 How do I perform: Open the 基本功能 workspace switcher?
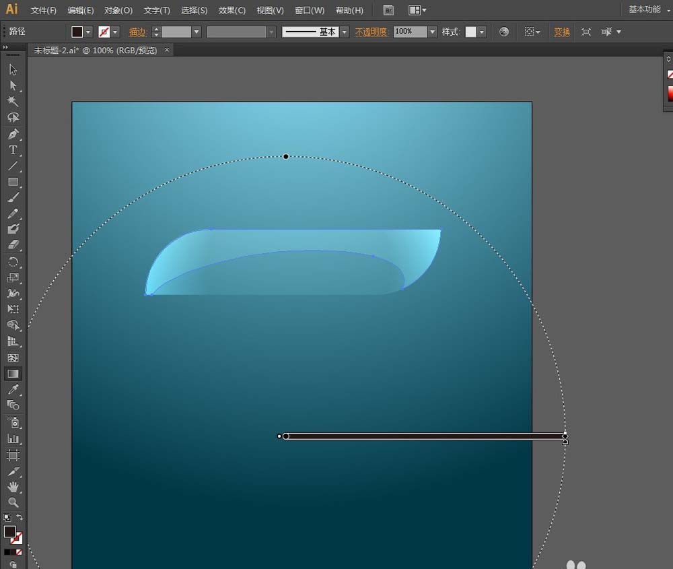pyautogui.click(x=649, y=9)
